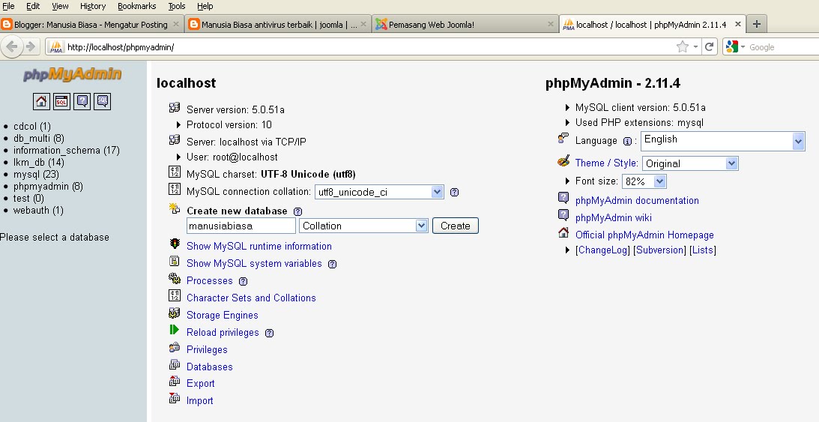The height and width of the screenshot is (422, 819).
Task: Click the runtime information traffic-light icon
Action: click(x=175, y=244)
